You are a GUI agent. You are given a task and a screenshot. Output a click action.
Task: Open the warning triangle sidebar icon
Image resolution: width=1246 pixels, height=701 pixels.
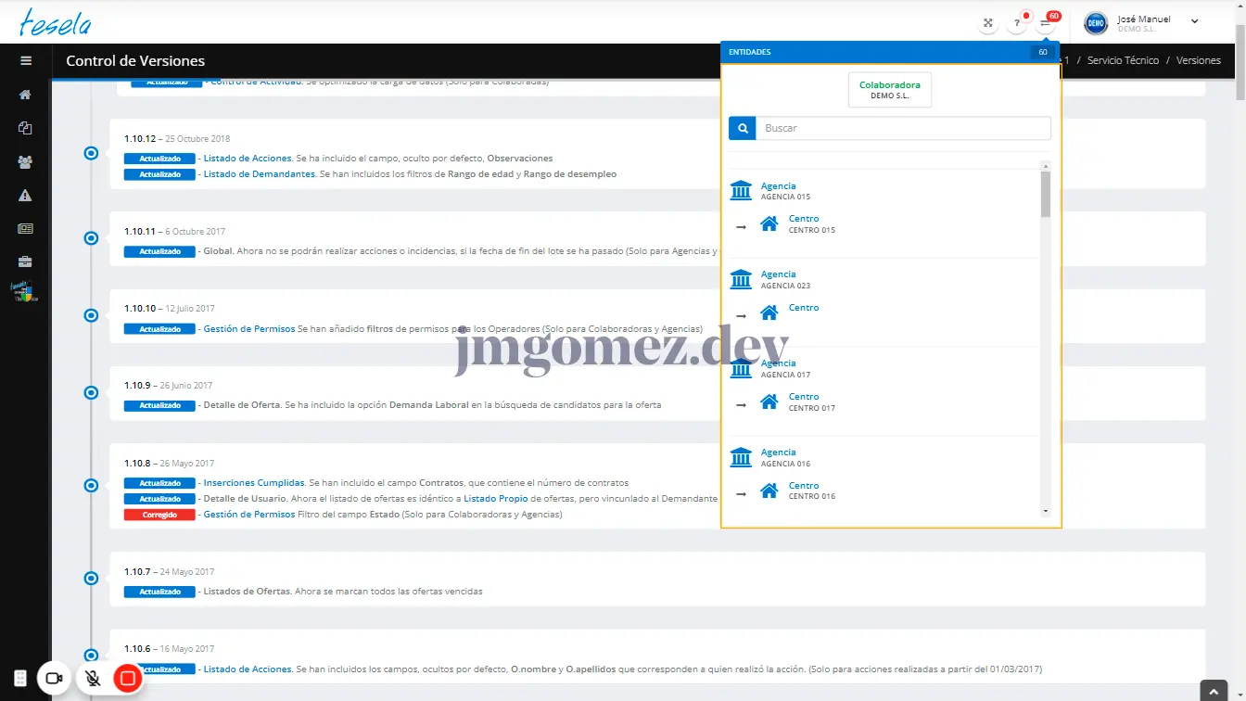coord(25,195)
